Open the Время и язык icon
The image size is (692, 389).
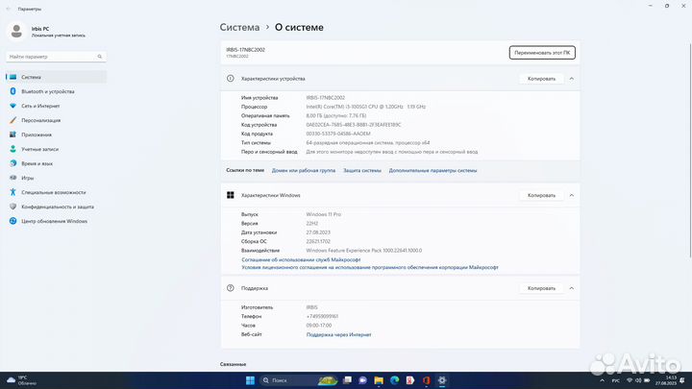click(12, 163)
